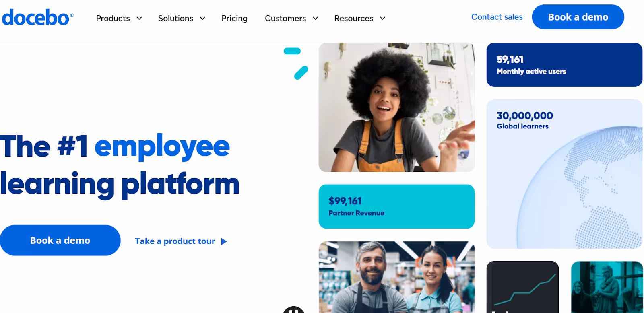Follow the Take a product tour link
This screenshot has height=313, width=644.
click(175, 241)
